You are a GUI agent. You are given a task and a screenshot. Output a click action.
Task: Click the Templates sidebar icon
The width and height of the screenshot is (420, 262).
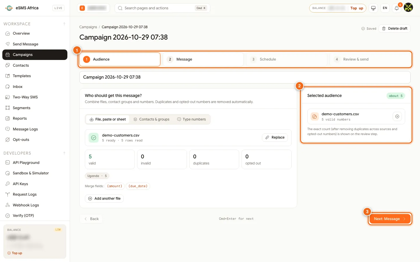[x=8, y=76]
